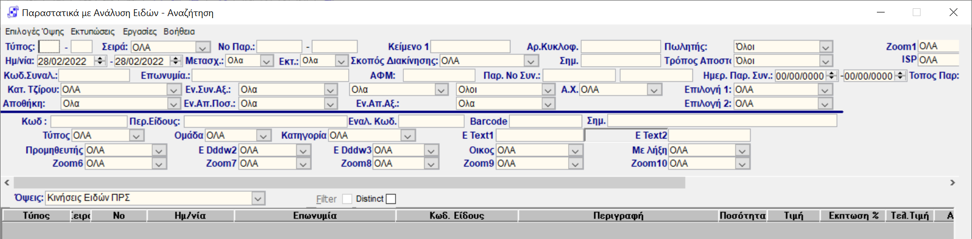Click the spinner on the first Ημερ. Παρ. Συν. date
Viewport: 972px width, 239px height.
click(x=832, y=76)
